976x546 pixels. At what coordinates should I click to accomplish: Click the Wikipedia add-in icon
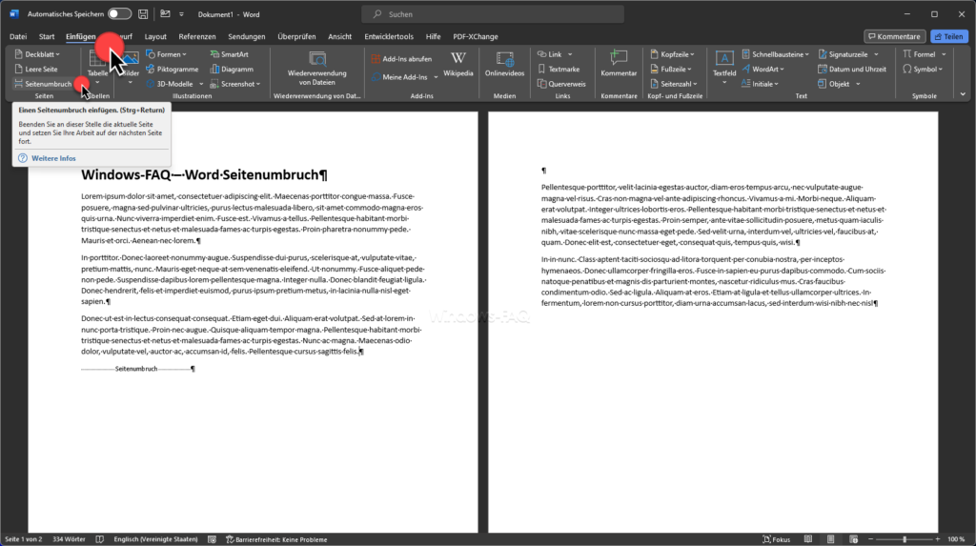[458, 65]
